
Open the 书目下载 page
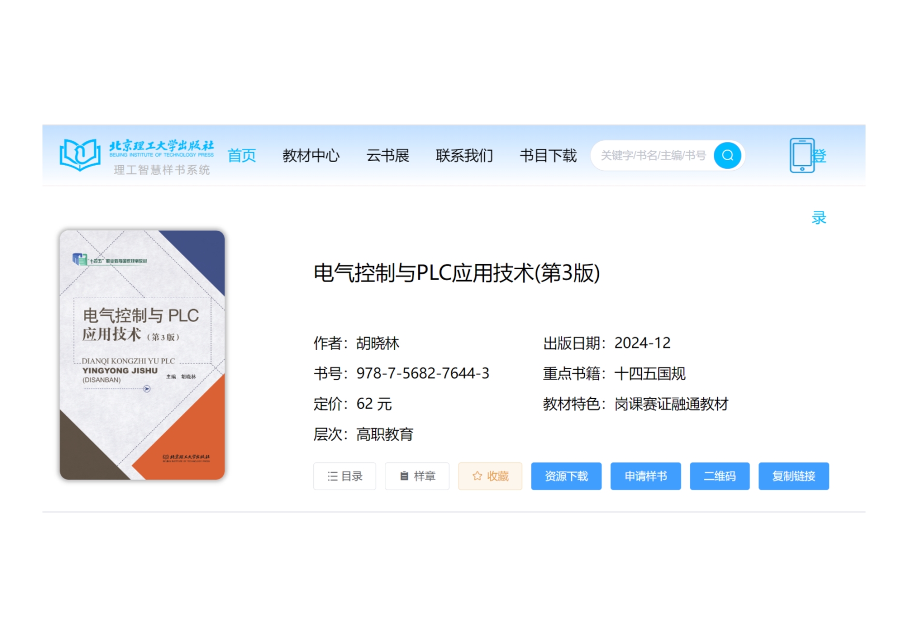[548, 155]
